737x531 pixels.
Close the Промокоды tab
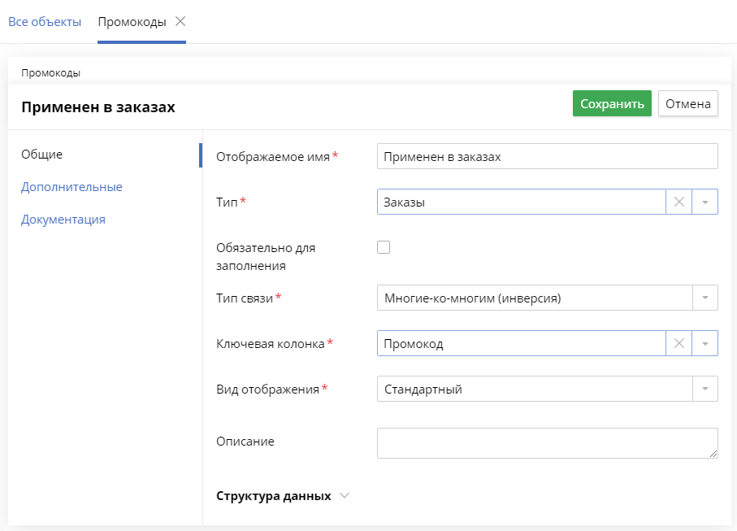(180, 23)
